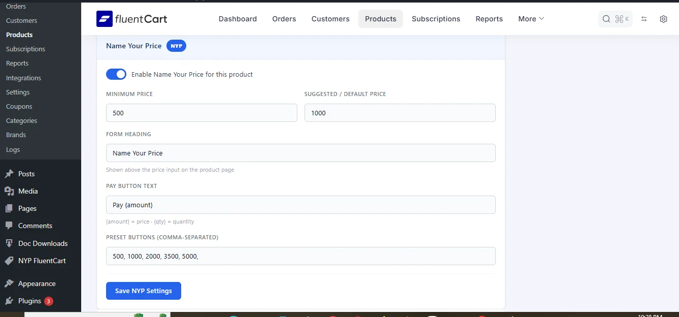Click the Comments bubble icon in the sidebar
The height and width of the screenshot is (317, 679).
pyautogui.click(x=9, y=226)
